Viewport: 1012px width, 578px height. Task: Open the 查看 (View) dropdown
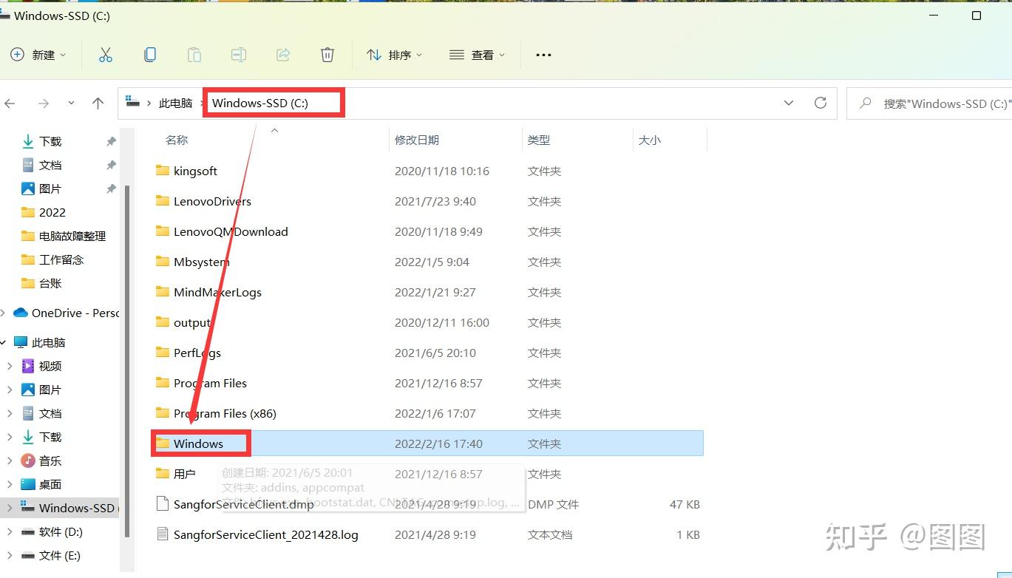tap(477, 54)
